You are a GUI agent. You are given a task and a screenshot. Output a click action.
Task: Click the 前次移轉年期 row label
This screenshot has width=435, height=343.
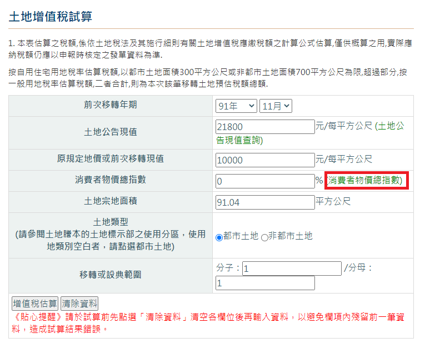tap(111, 105)
